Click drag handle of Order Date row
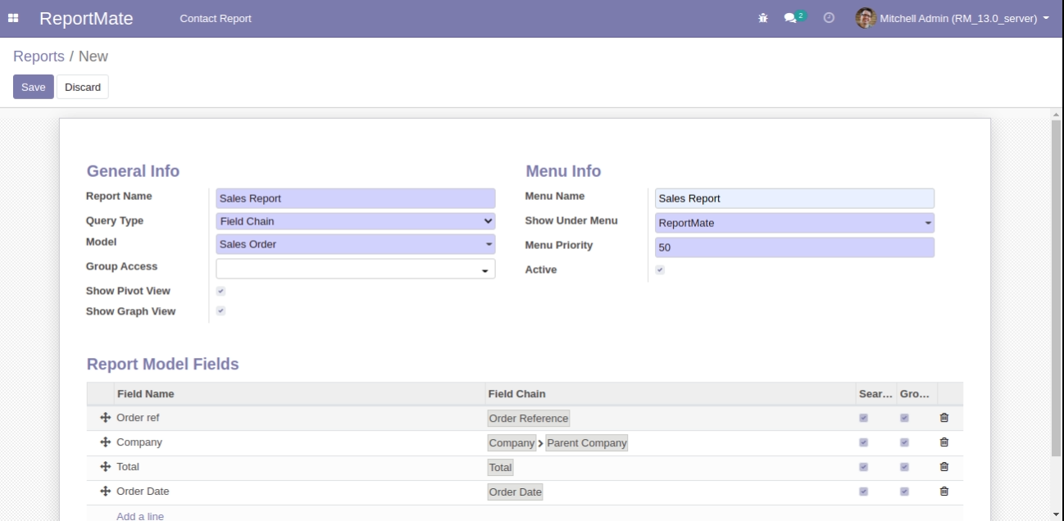1064x521 pixels. point(105,492)
